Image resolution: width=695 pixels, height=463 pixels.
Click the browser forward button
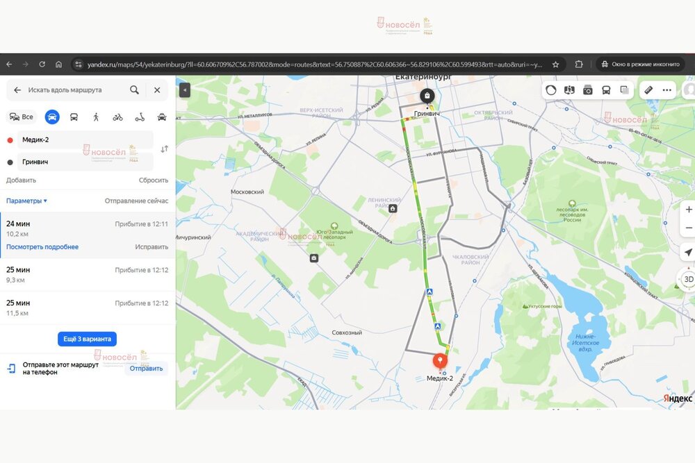(x=26, y=64)
